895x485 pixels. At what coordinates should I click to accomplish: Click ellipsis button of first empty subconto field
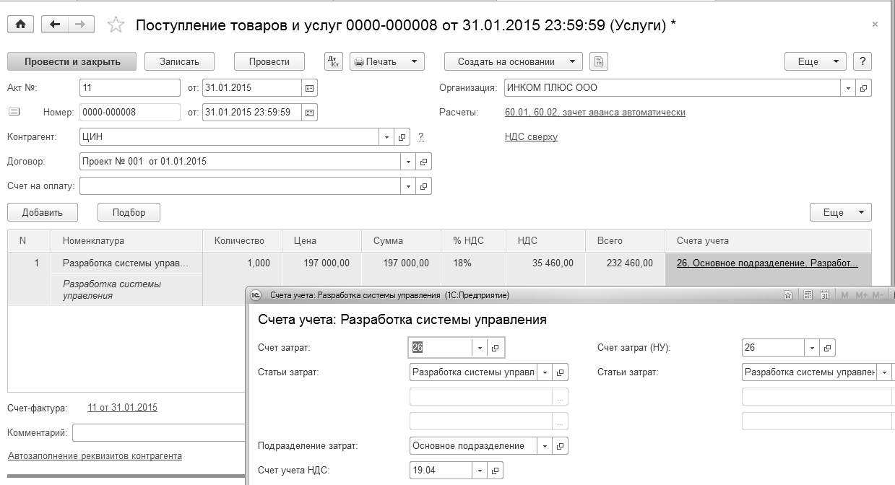tap(561, 397)
